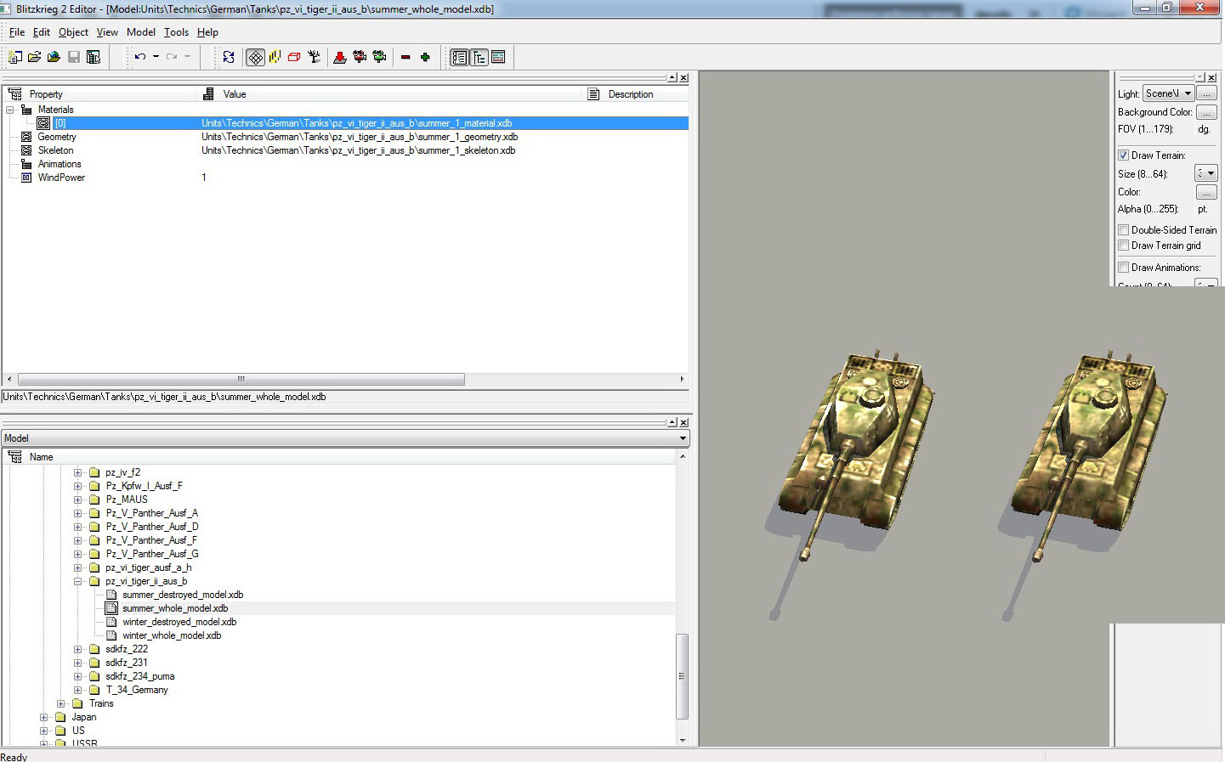Toggle the red-lined list panel icon

(498, 57)
